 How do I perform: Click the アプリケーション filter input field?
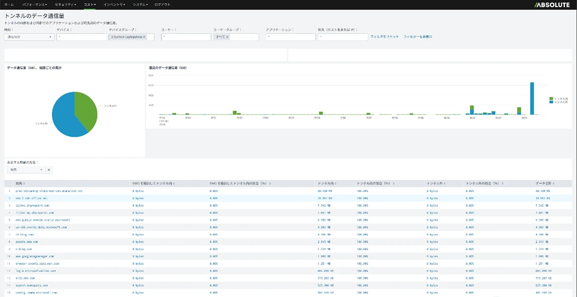pyautogui.click(x=290, y=37)
